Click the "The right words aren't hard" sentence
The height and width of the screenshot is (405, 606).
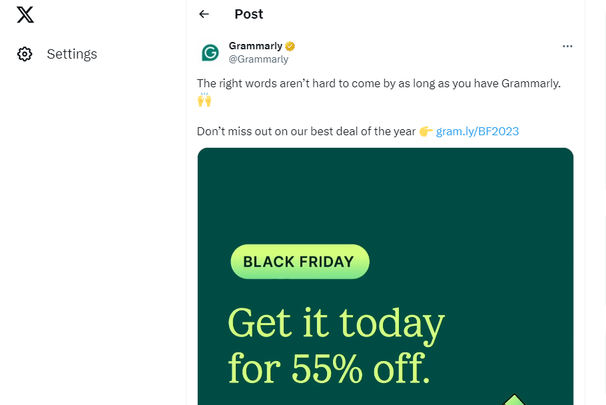coord(378,83)
